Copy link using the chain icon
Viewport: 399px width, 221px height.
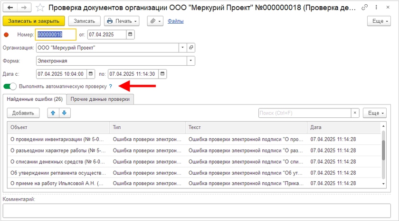[x=365, y=8]
